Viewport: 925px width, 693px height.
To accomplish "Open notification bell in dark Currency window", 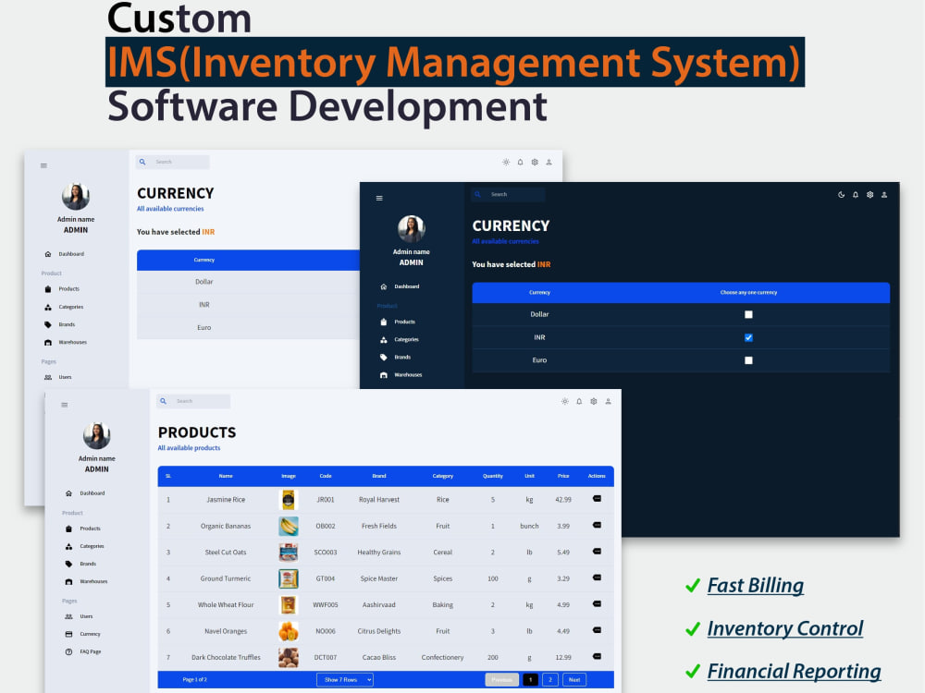I will pyautogui.click(x=856, y=194).
